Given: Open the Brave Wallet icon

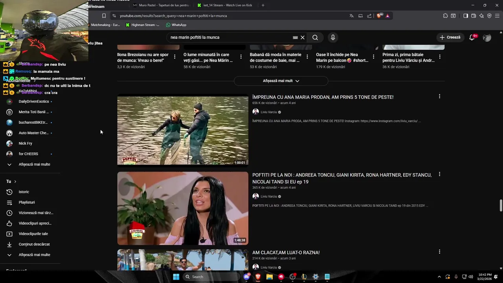Looking at the screenshot, I should tap(474, 16).
